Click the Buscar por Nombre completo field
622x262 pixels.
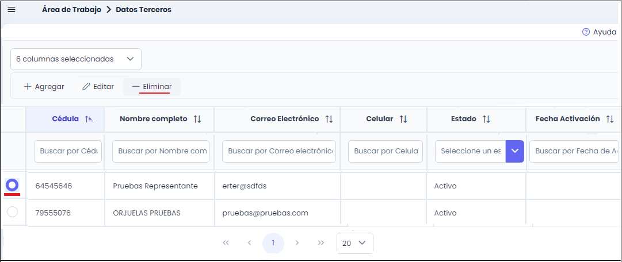tap(161, 151)
